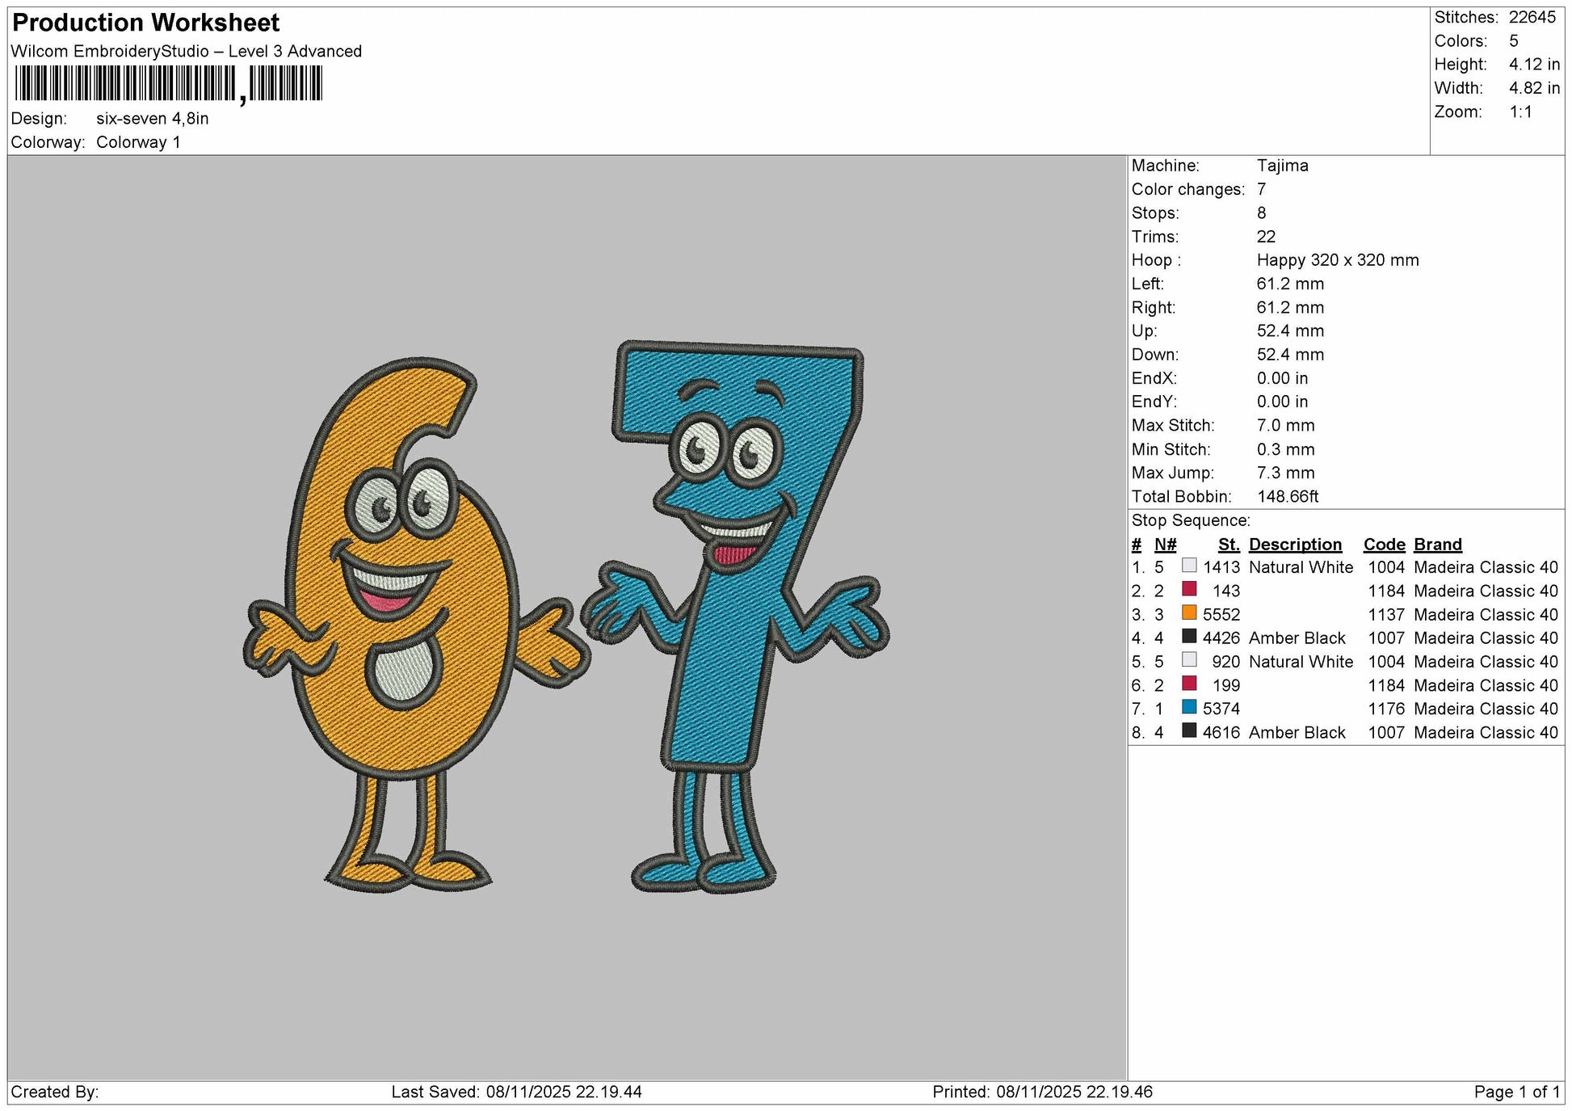The width and height of the screenshot is (1572, 1111).
Task: Select the black swatch in stop 4
Action: pyautogui.click(x=1189, y=637)
